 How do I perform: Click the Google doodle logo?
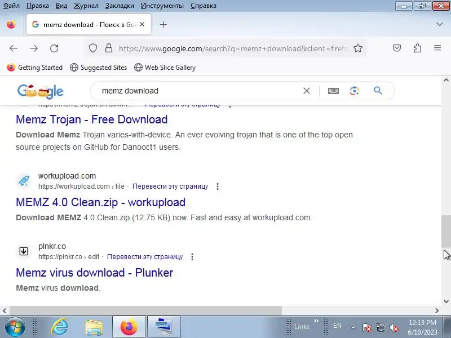[x=40, y=91]
